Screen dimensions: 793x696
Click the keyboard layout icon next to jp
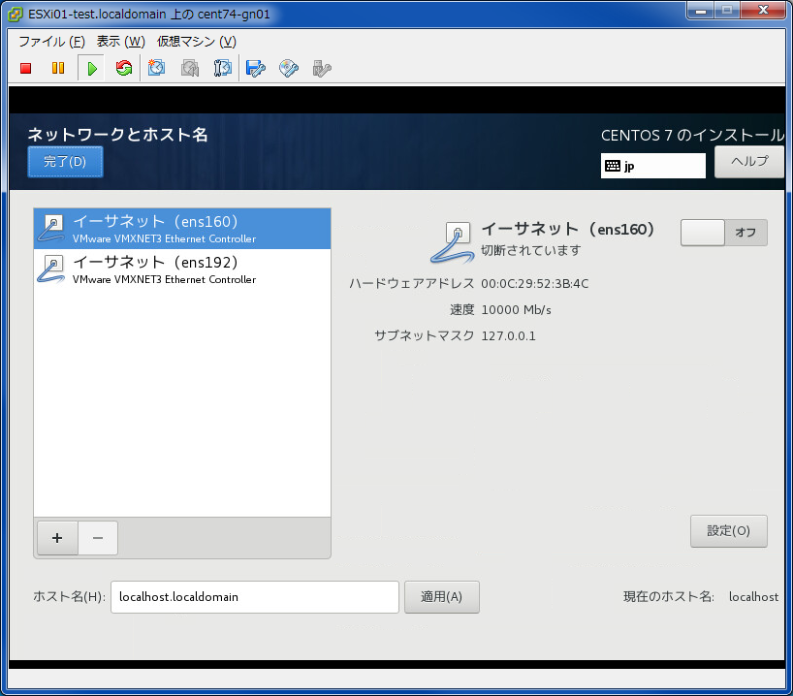[x=613, y=166]
